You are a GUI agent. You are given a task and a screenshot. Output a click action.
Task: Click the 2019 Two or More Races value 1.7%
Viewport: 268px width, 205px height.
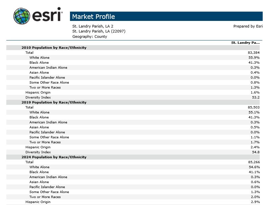click(255, 142)
